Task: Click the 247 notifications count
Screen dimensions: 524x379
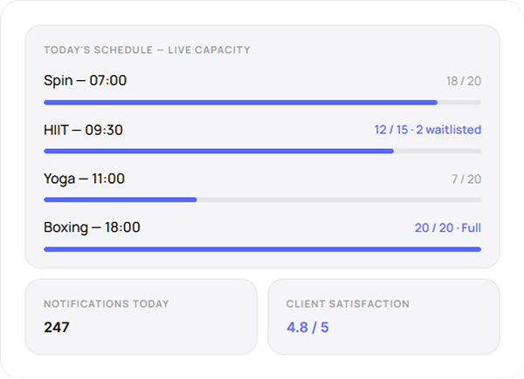Action: [57, 328]
